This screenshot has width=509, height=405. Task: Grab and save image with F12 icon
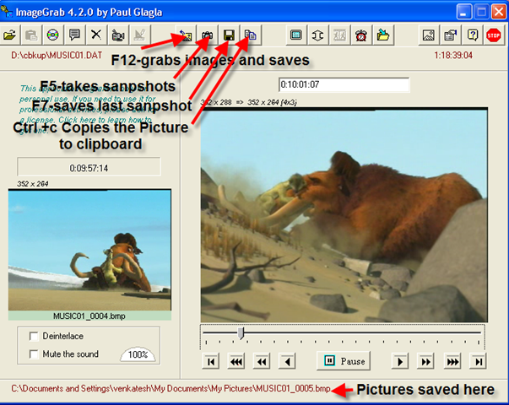(186, 35)
